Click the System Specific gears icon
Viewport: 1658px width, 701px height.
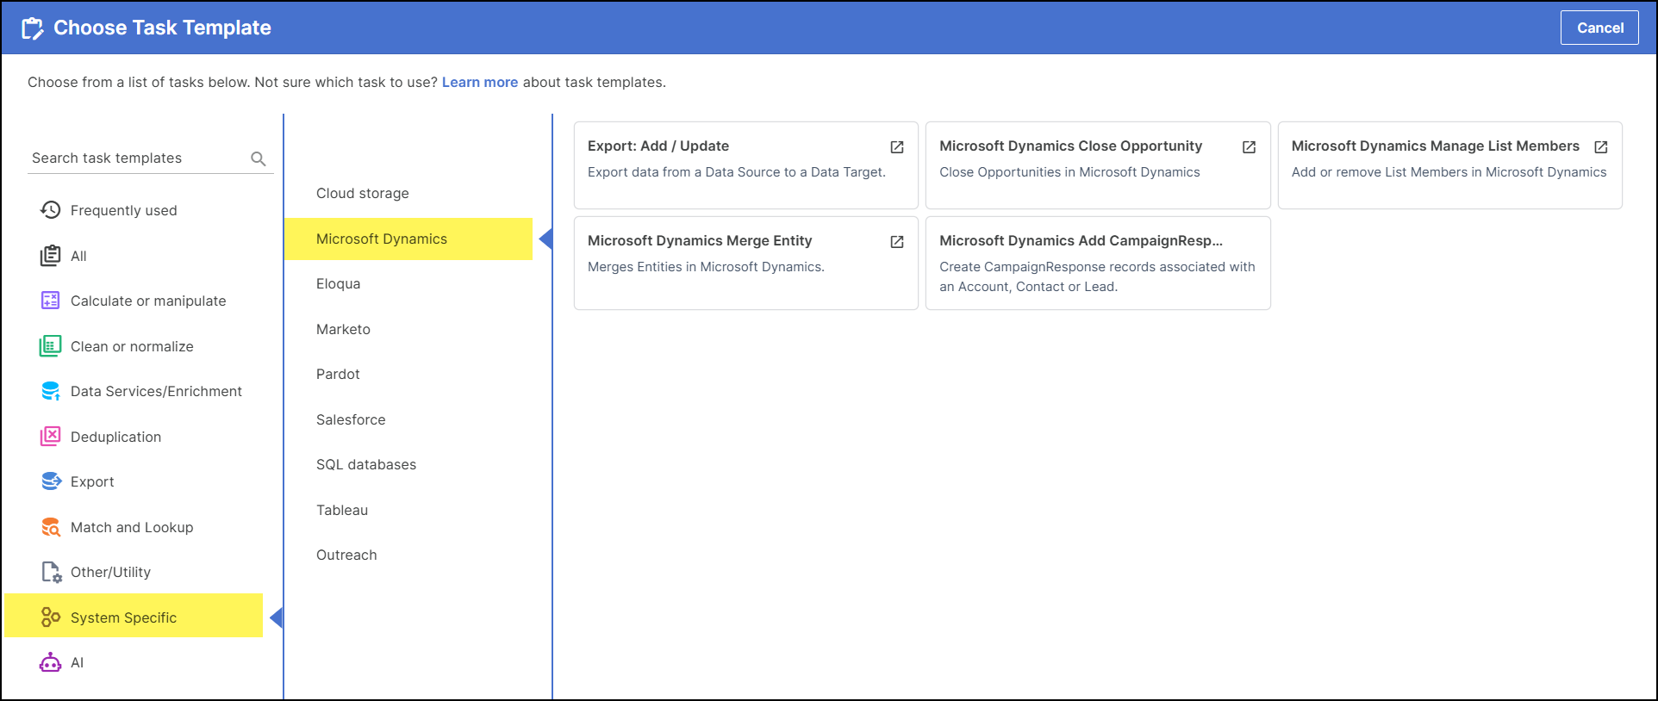coord(51,617)
